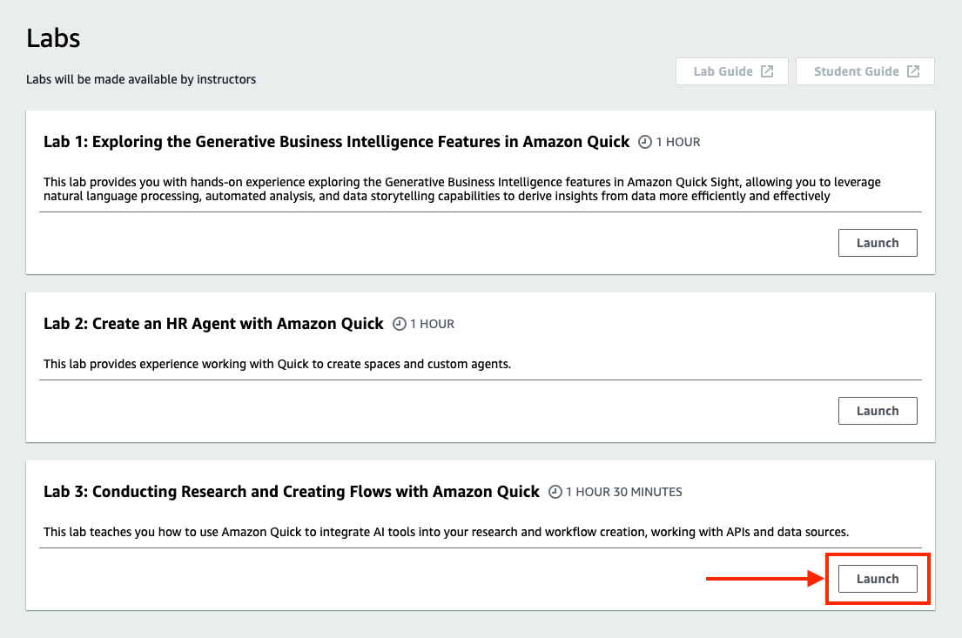Click the clock icon beside Lab 2 duration
This screenshot has width=962, height=638.
(x=400, y=323)
